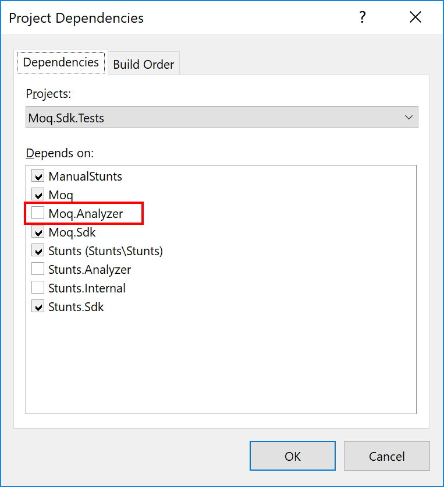This screenshot has height=487, width=444.
Task: Select the Stunts.Sdk label text
Action: 76,307
